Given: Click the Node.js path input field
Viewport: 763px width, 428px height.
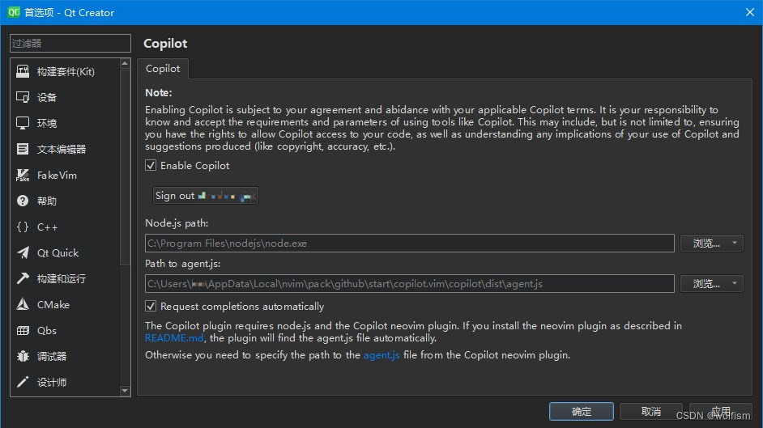Looking at the screenshot, I should (409, 243).
